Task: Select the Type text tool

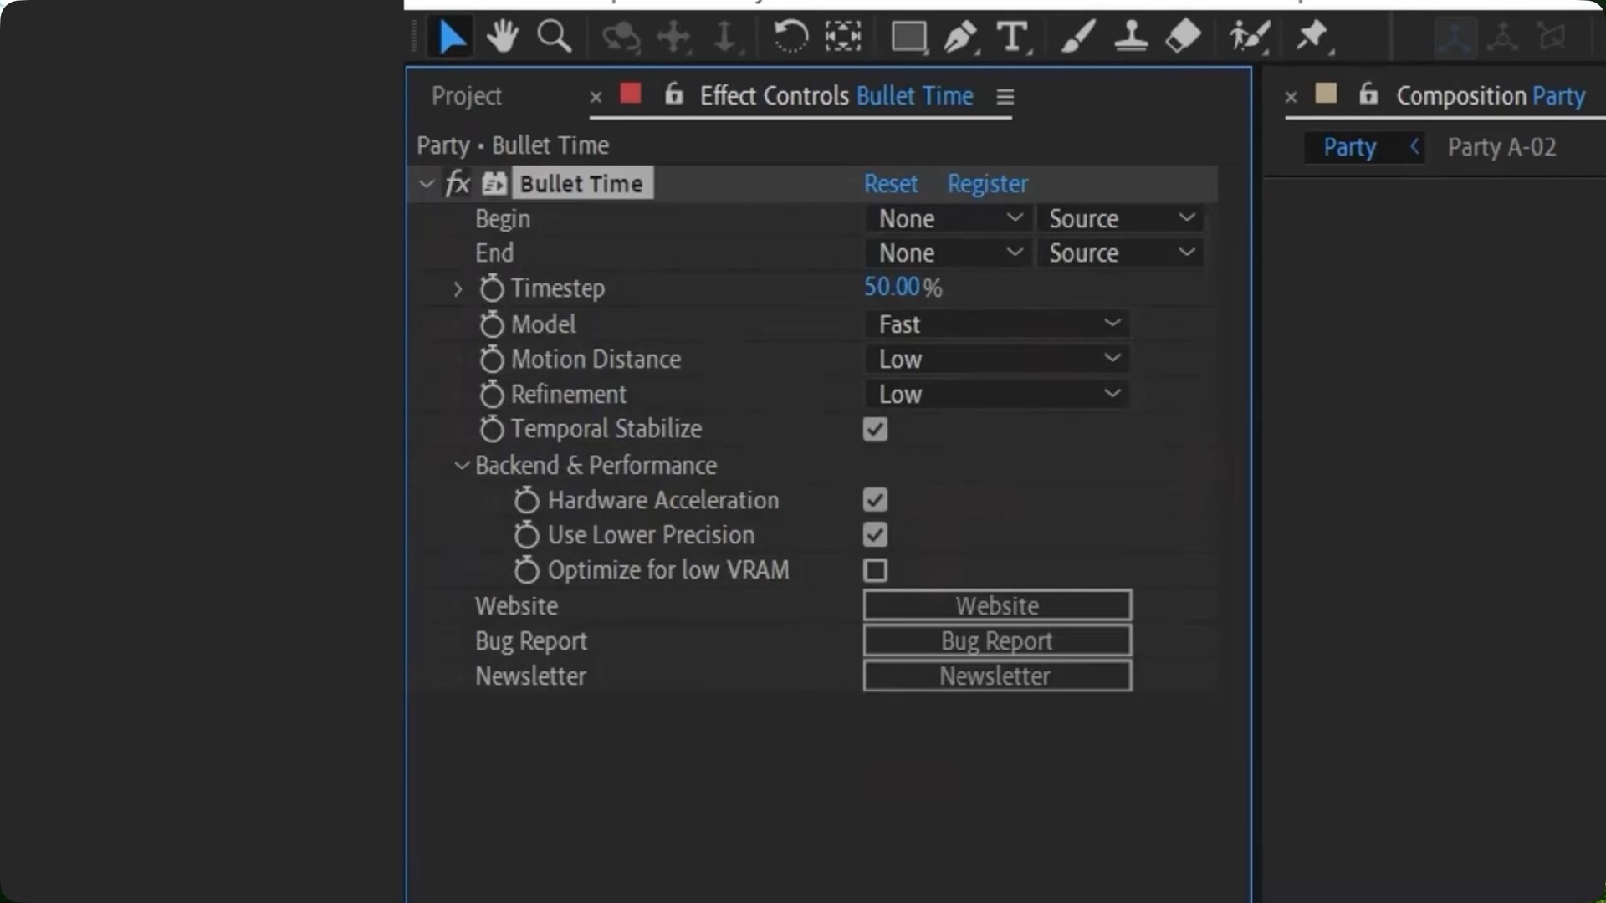Action: coord(1012,37)
